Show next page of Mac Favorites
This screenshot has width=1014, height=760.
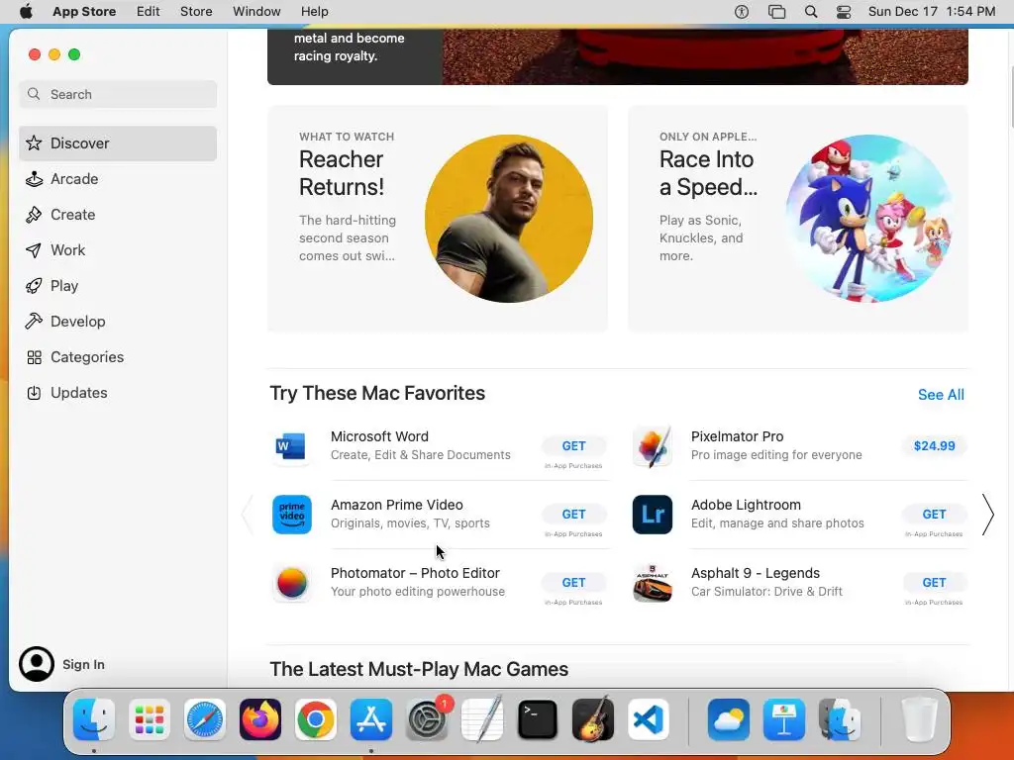987,515
